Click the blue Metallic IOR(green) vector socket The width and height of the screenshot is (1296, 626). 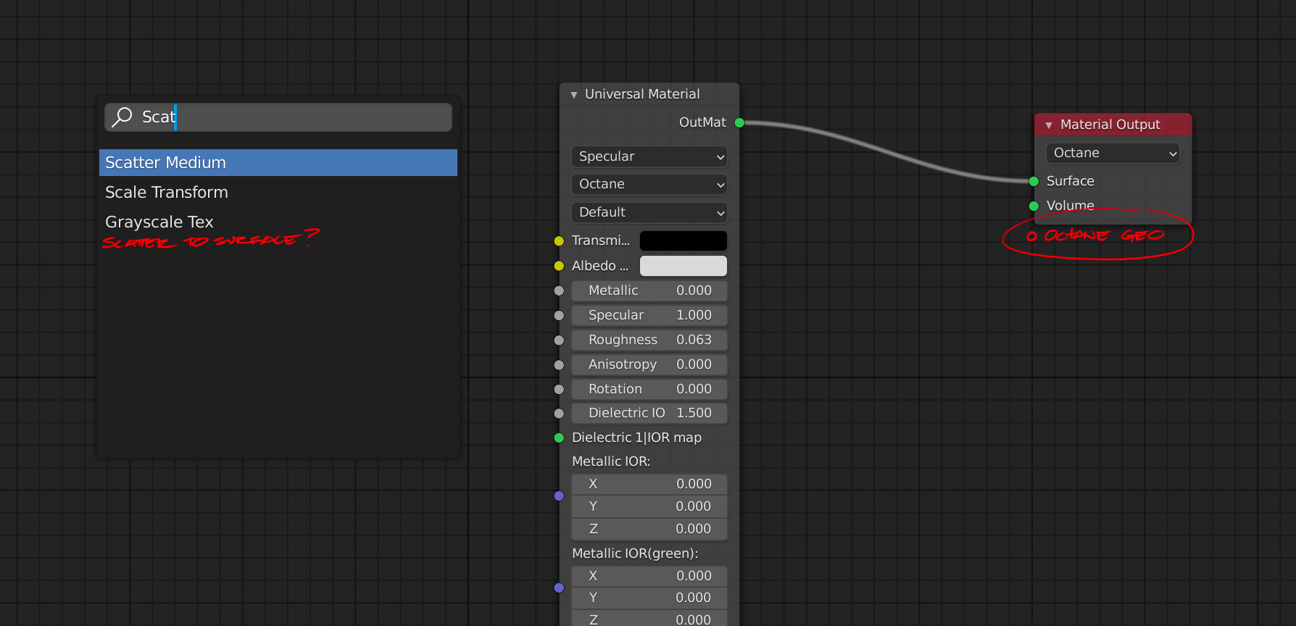click(x=559, y=588)
